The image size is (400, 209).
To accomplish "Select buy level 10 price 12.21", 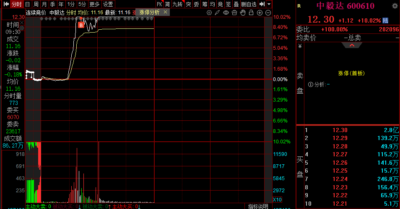I will pyautogui.click(x=340, y=204).
